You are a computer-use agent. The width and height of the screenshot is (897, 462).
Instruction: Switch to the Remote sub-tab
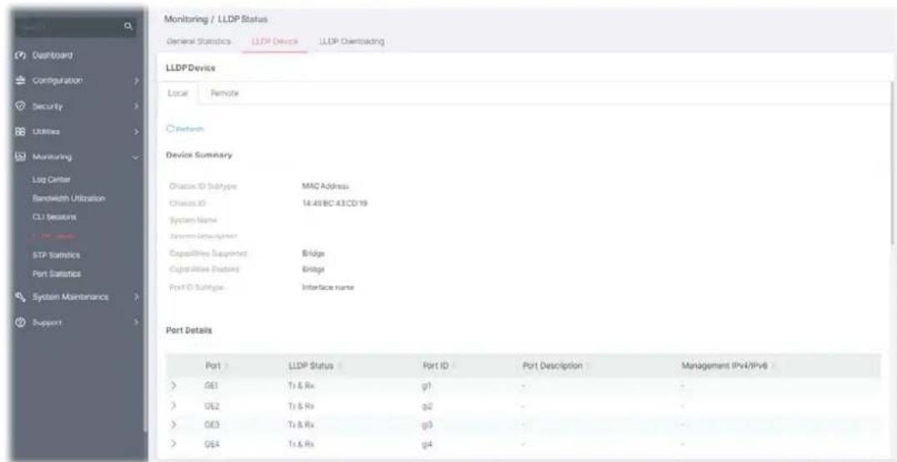224,93
